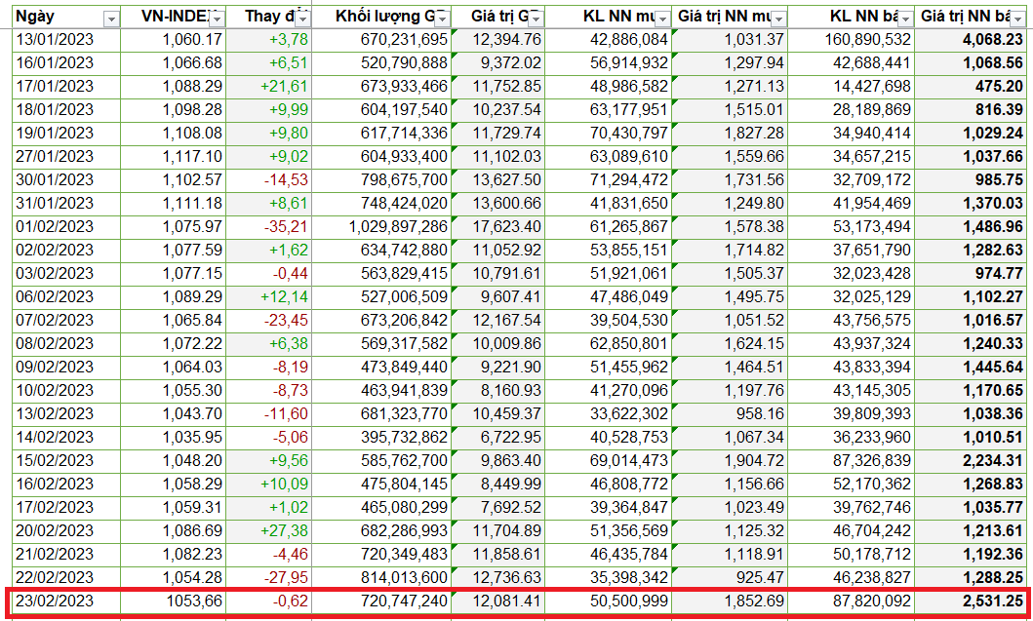Select foreign sell volume 160,890,532
The width and height of the screenshot is (1033, 621).
click(x=852, y=40)
